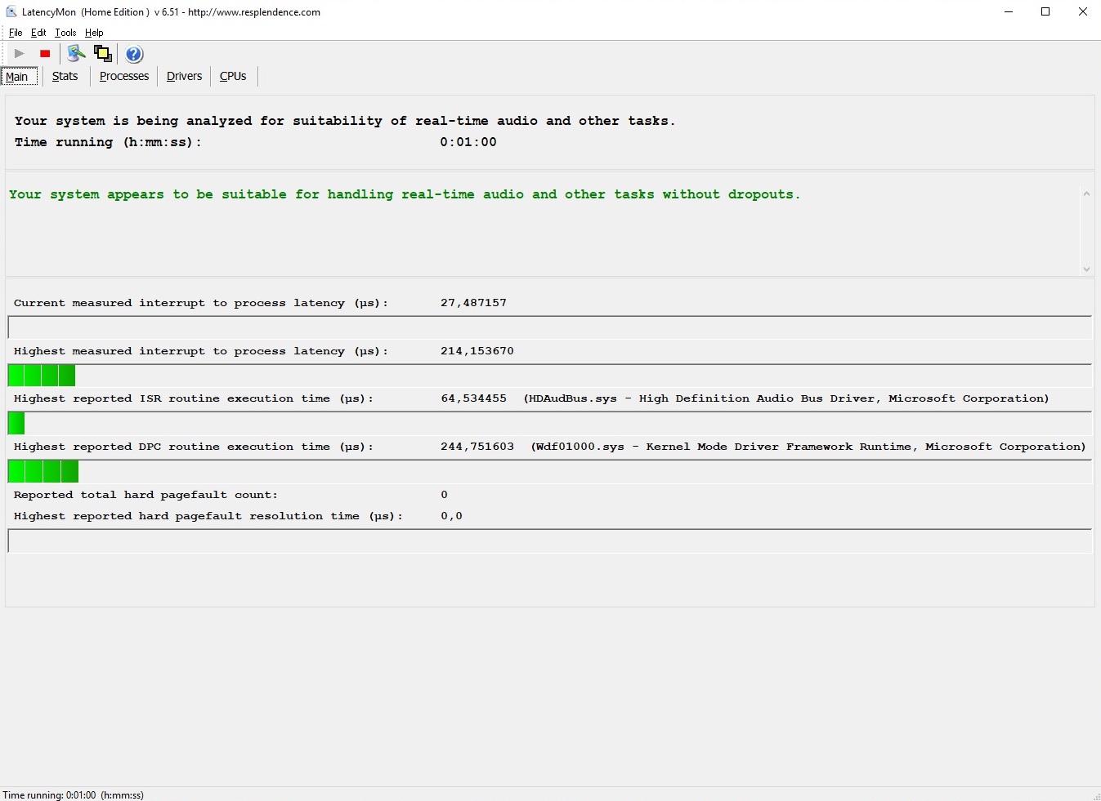Click 'Reported total hard pagefault count' label
The height and width of the screenshot is (801, 1101).
(x=145, y=495)
